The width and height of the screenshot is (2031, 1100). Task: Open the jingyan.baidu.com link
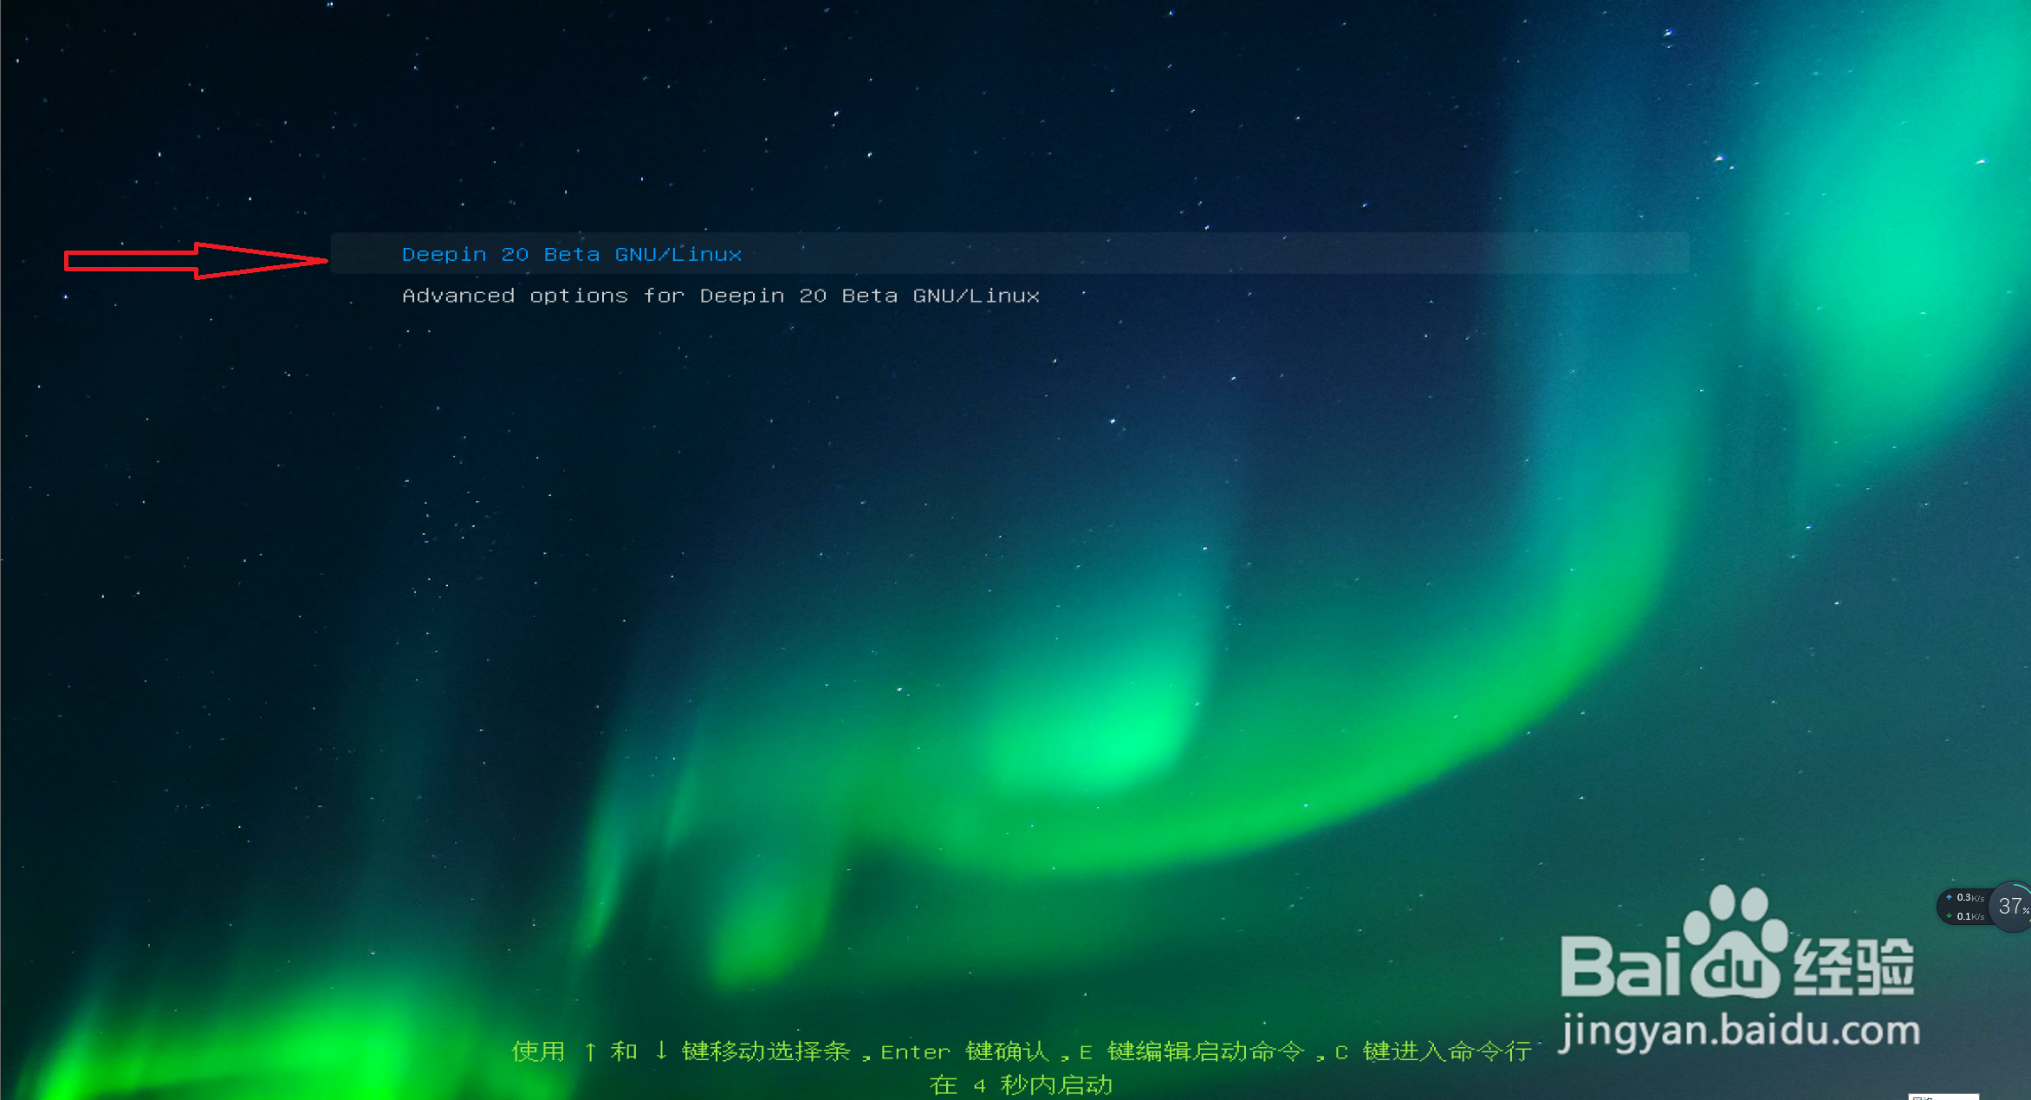pos(1738,1031)
